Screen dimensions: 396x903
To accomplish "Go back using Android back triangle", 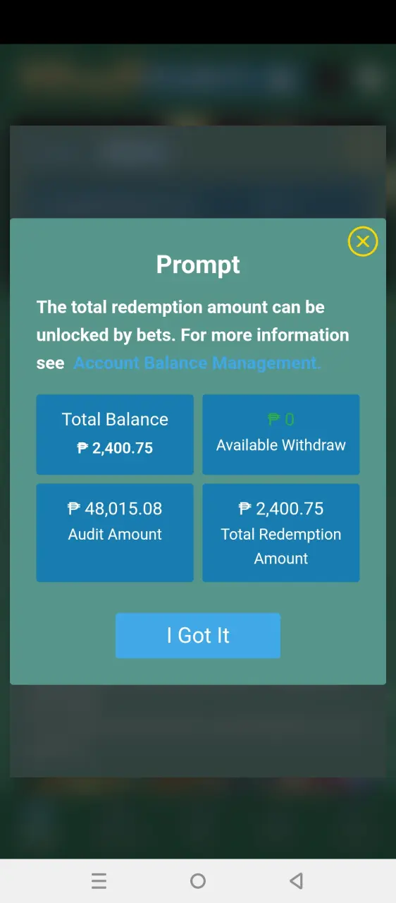I will coord(297,880).
